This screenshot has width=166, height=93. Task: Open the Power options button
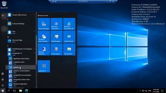pyautogui.click(x=3, y=85)
